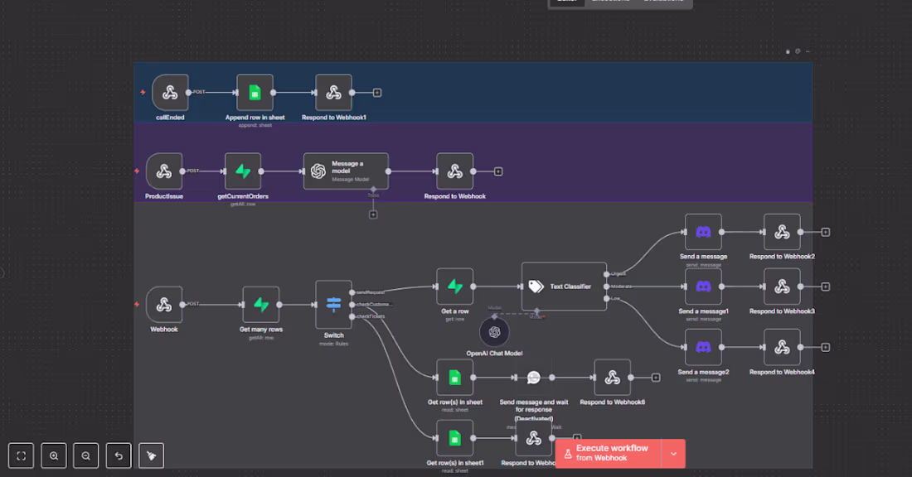Click the sendRequest output of Switch
Screen dimensions: 912x477
(352, 292)
